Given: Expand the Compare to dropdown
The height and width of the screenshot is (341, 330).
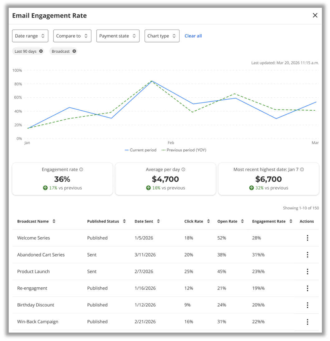Looking at the screenshot, I should [x=72, y=36].
